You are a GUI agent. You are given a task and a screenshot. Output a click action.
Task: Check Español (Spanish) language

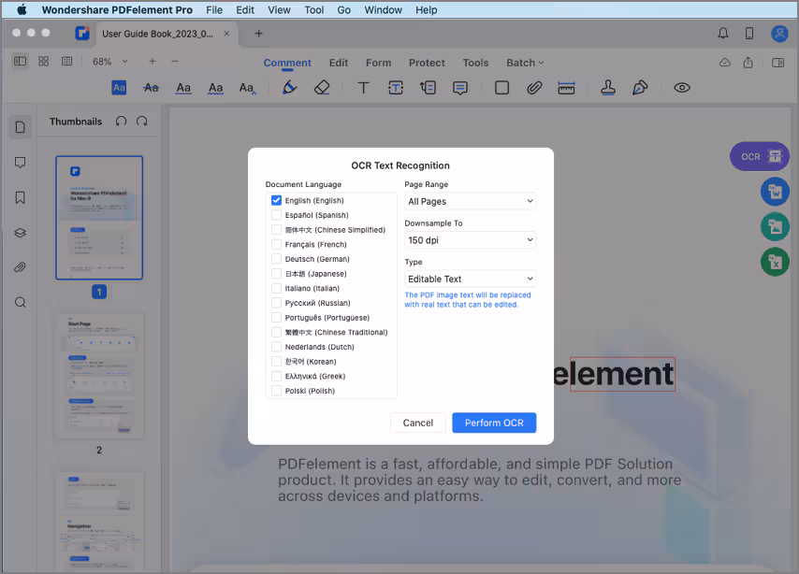(x=276, y=215)
